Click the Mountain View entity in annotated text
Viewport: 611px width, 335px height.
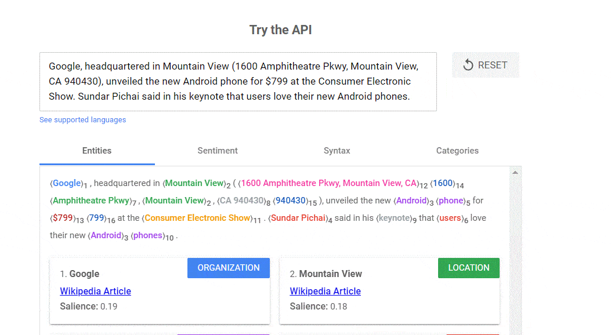pyautogui.click(x=194, y=183)
